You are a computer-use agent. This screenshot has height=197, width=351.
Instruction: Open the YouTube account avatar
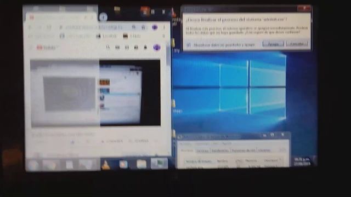157,48
